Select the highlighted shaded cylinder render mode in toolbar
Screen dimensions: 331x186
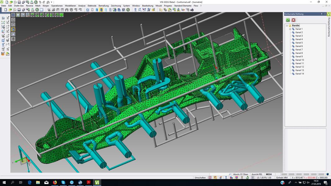pyautogui.click(x=101, y=10)
